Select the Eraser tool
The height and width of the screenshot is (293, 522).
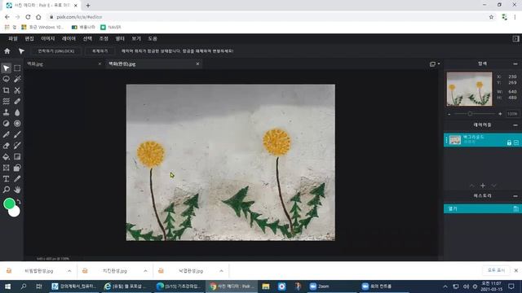point(6,146)
